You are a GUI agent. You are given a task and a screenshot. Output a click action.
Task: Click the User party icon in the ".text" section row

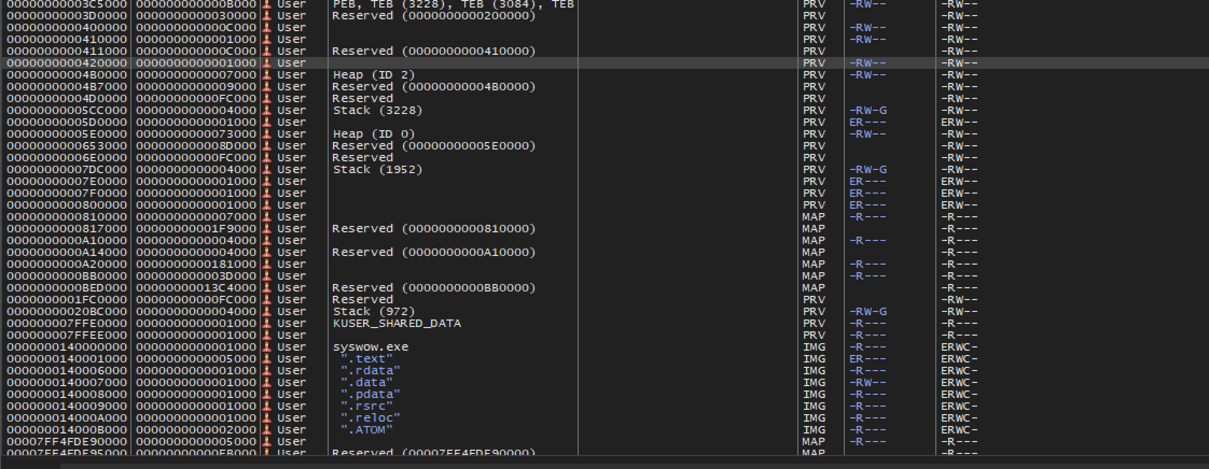[x=266, y=359]
